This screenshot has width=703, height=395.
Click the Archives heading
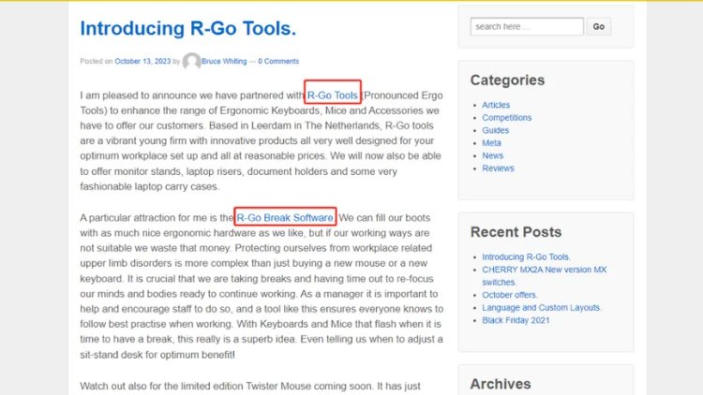tap(501, 384)
